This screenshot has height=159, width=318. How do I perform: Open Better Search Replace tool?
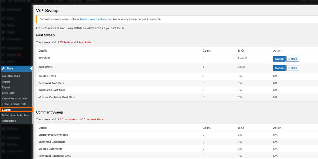pyautogui.click(x=16, y=115)
